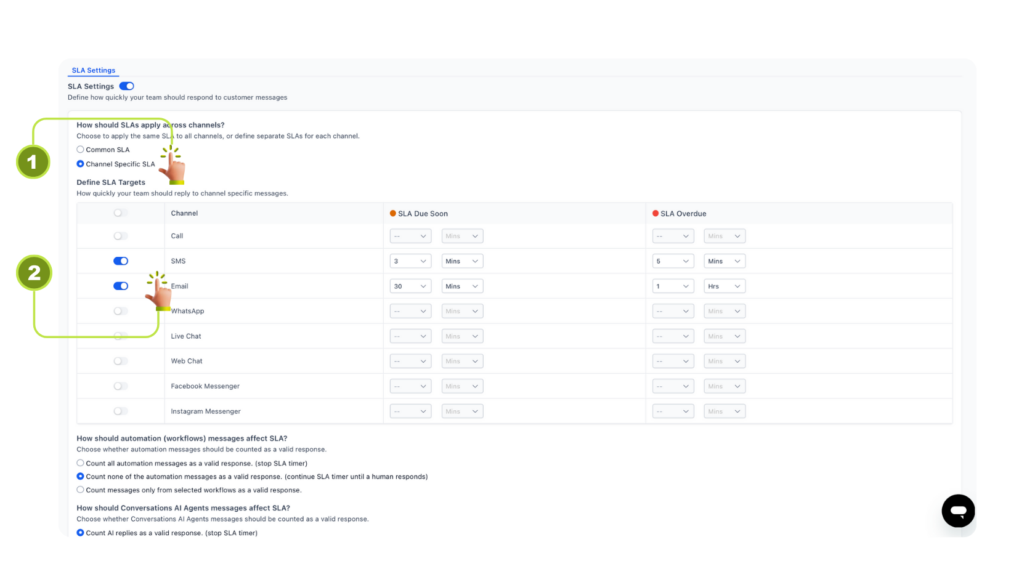1035x582 pixels.
Task: Open the chat support widget icon
Action: 958,511
